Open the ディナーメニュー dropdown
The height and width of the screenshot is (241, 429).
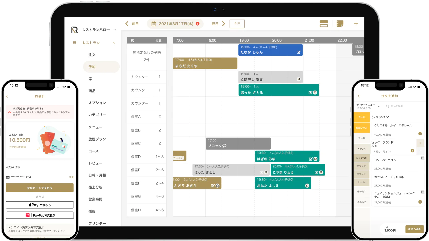(379, 106)
